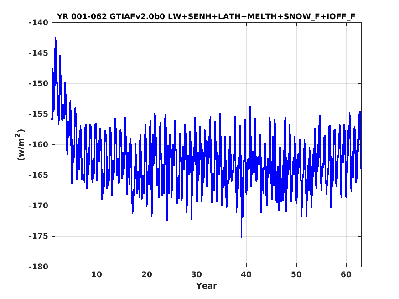399x299 pixels.
Task: Click the x-axis tick label 40
Action: (x=247, y=274)
